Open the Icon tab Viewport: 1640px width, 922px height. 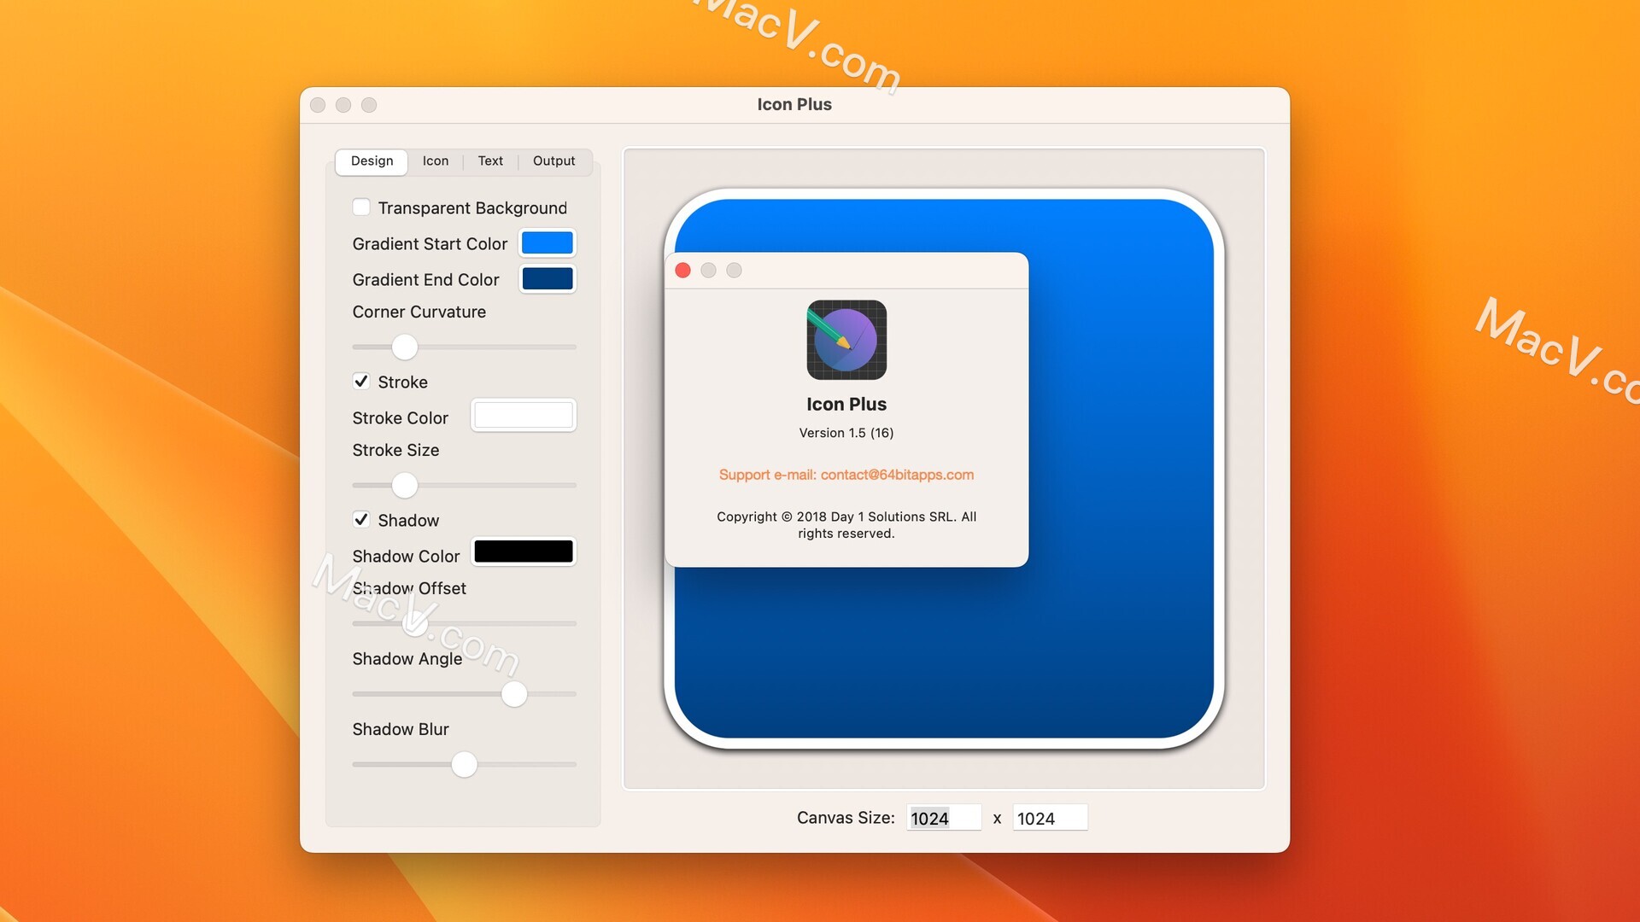click(x=435, y=161)
